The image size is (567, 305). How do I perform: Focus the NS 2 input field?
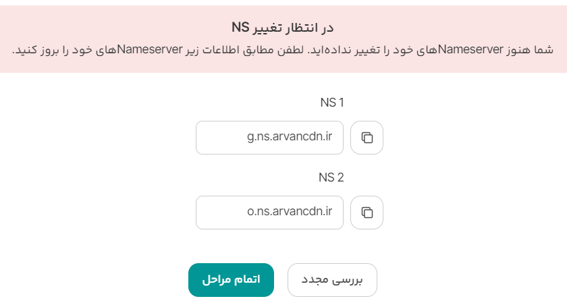point(269,213)
